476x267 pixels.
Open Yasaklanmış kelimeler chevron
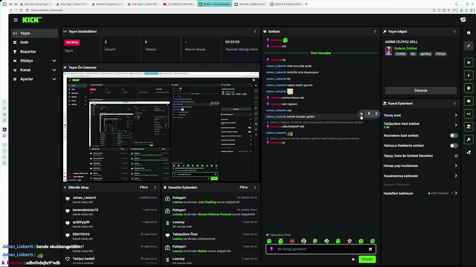(456, 176)
